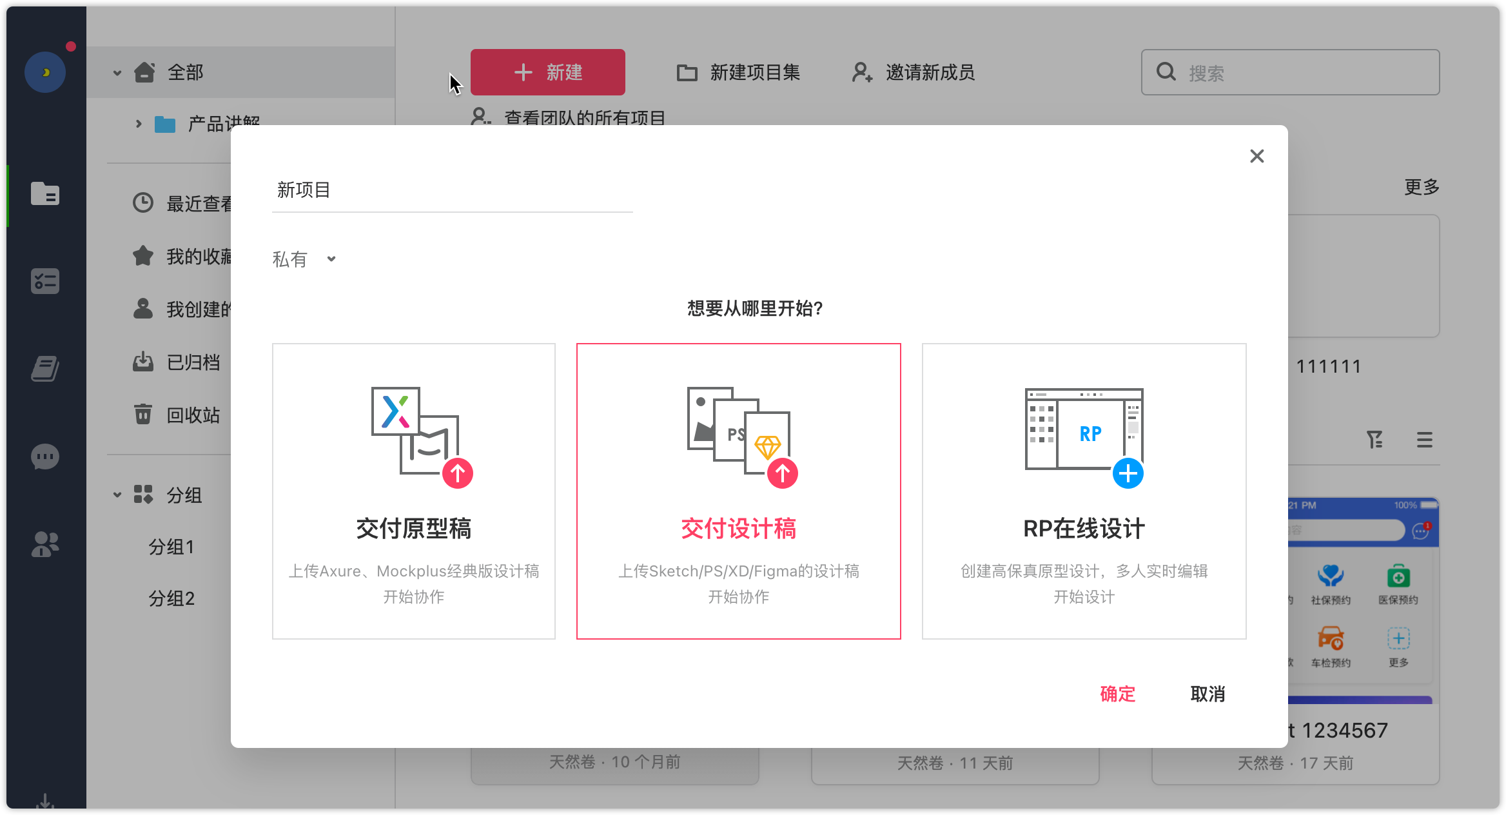Image resolution: width=1506 pixels, height=815 pixels.
Task: Click the 搜索 search box
Action: [x=1291, y=72]
